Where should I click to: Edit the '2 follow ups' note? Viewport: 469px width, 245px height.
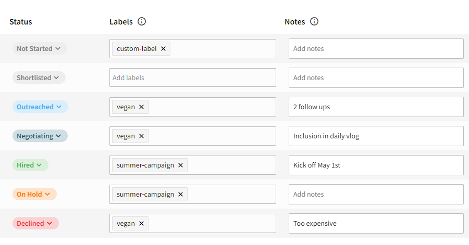pyautogui.click(x=376, y=107)
